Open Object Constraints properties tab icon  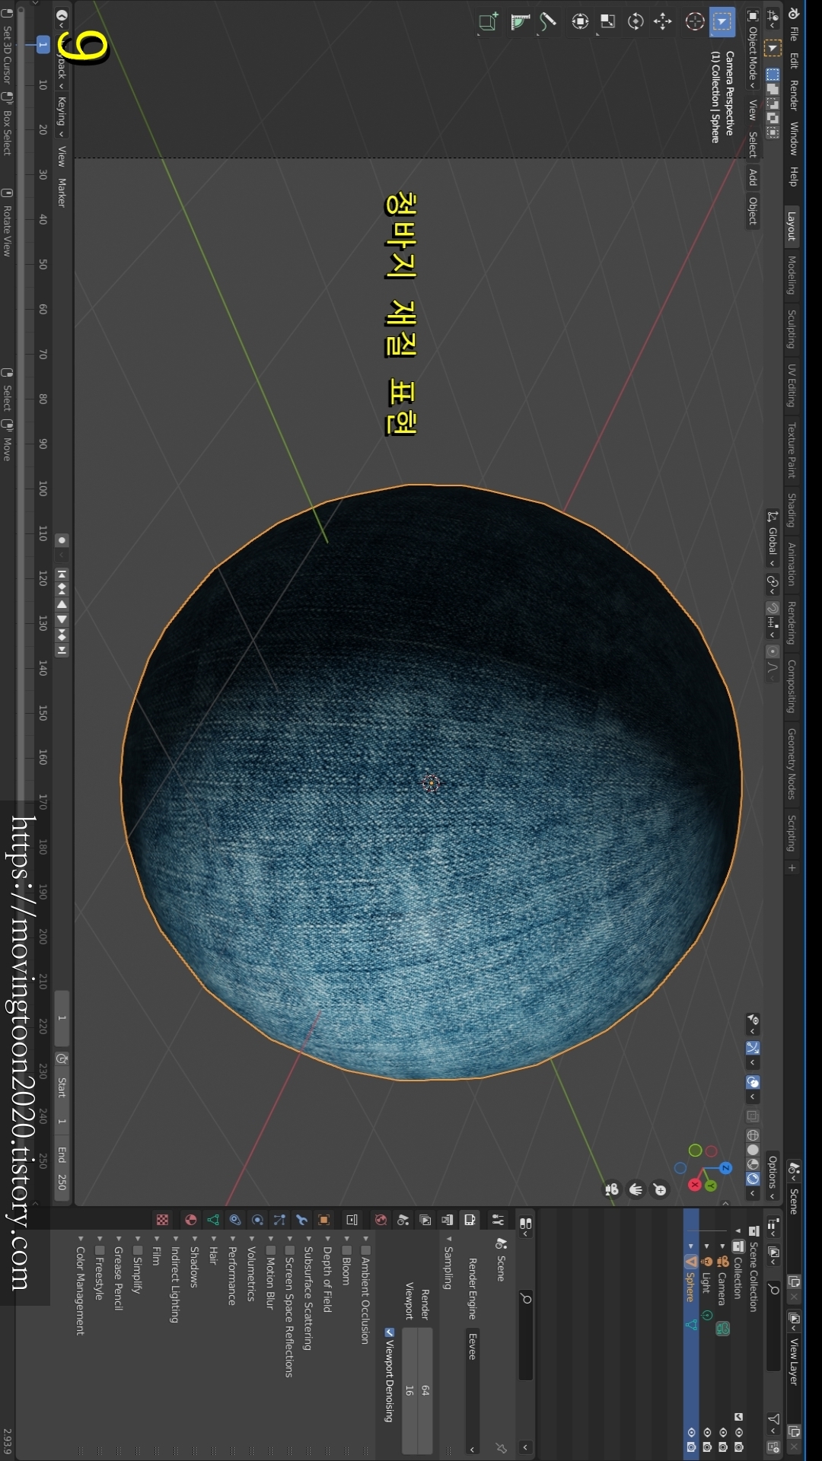(235, 1220)
